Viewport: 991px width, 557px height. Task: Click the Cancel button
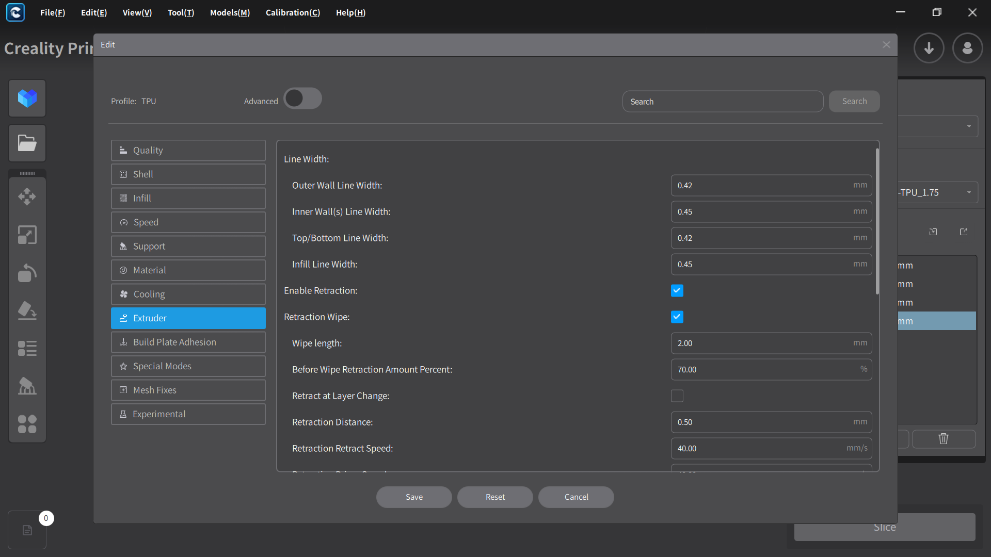[576, 497]
